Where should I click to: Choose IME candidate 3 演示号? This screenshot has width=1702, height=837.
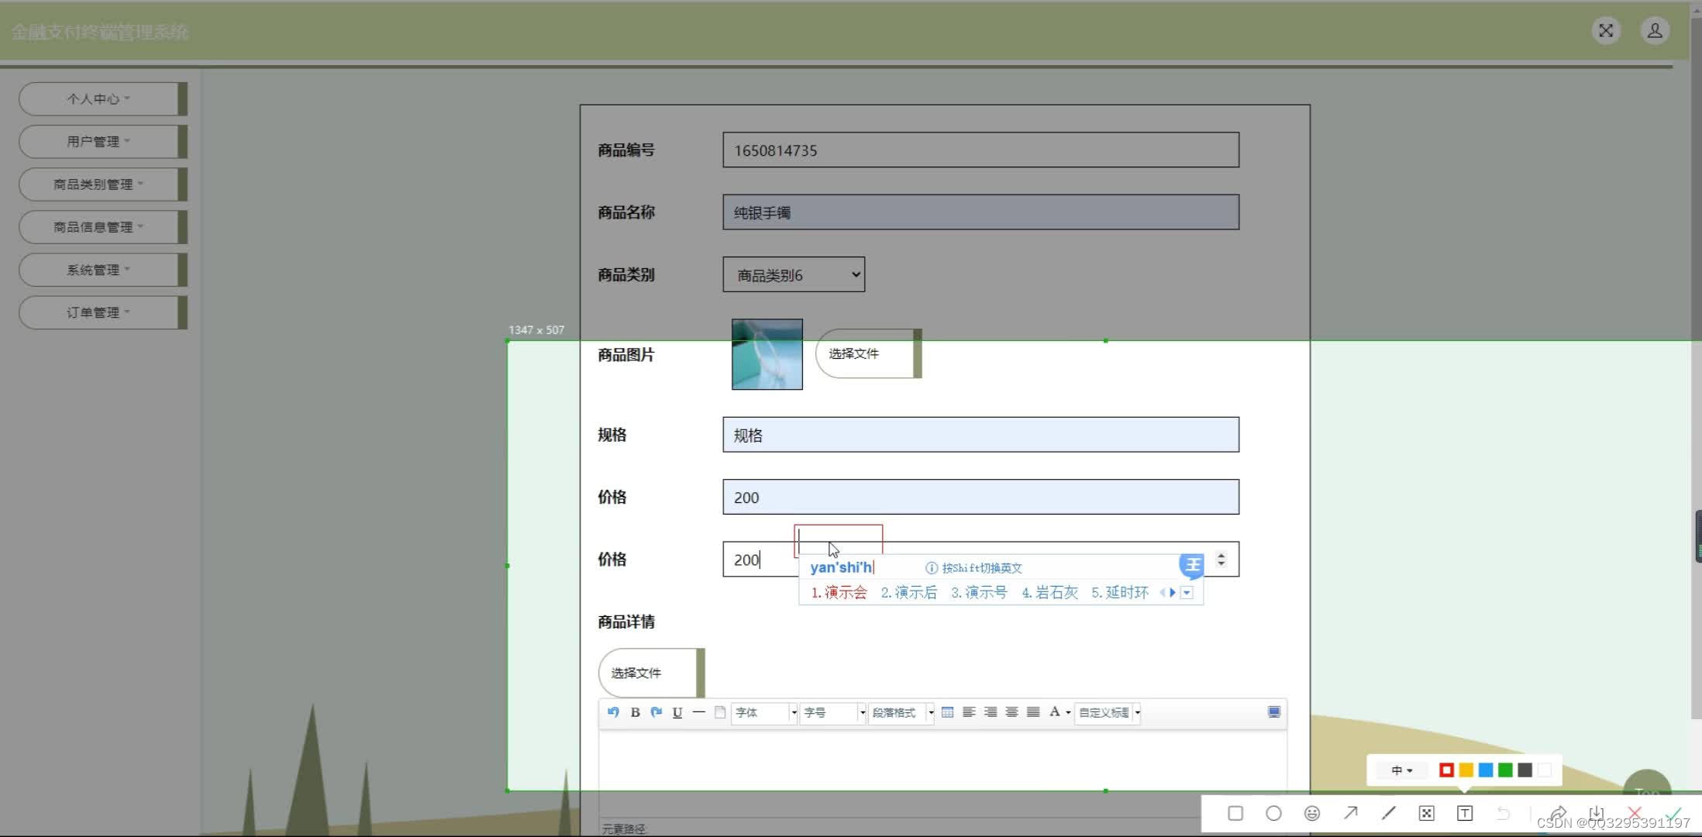click(979, 593)
